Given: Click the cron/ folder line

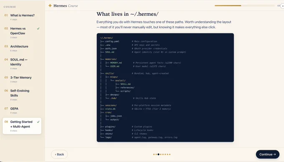Looking at the screenshot, I should point(108,112).
